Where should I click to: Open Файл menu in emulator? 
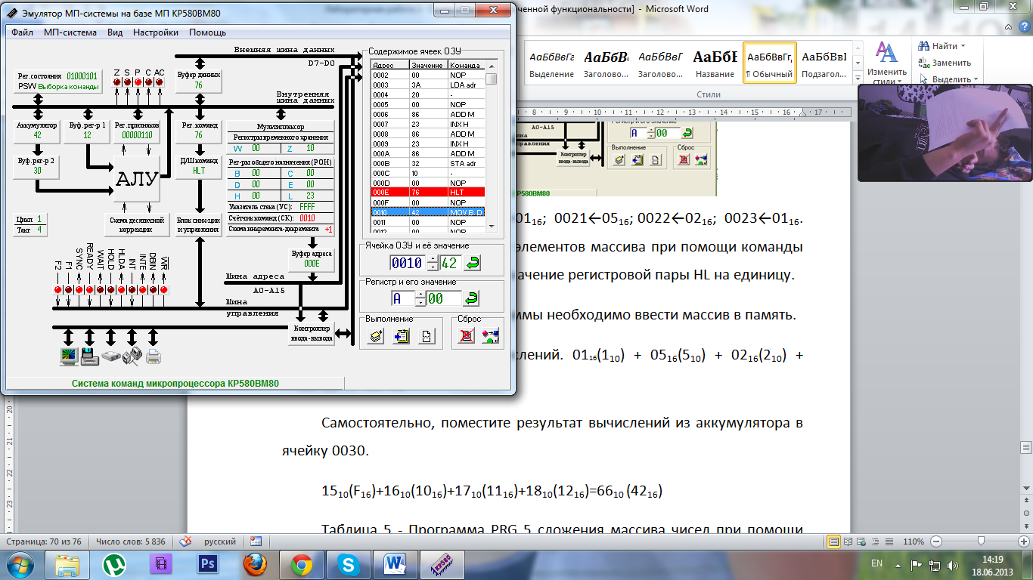click(22, 32)
